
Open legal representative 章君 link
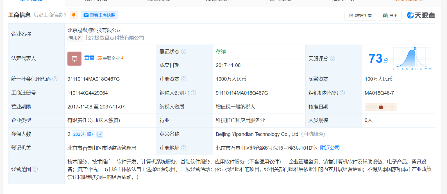pos(89,58)
